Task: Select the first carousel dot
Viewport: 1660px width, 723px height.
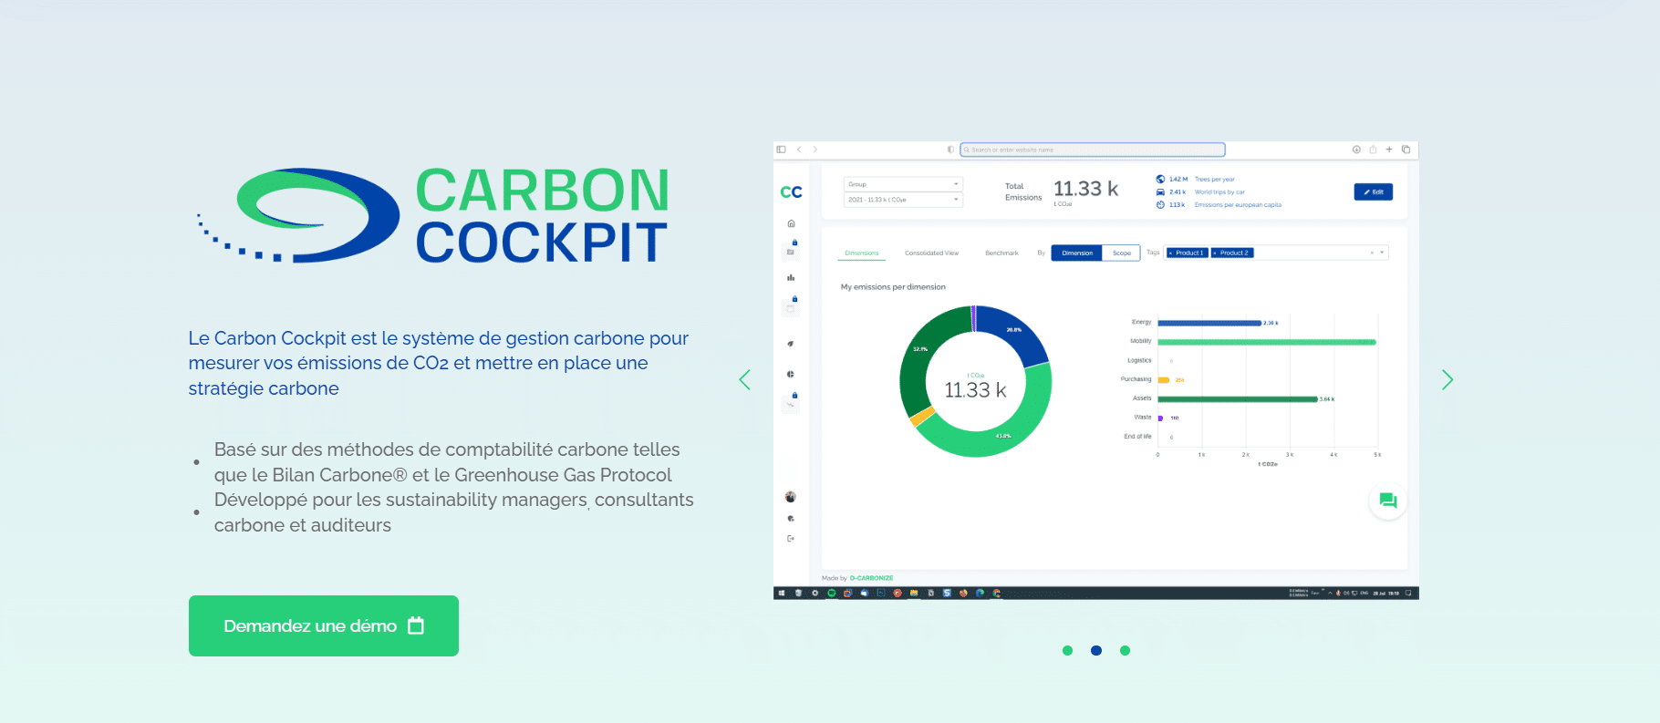Action: pos(1067,650)
